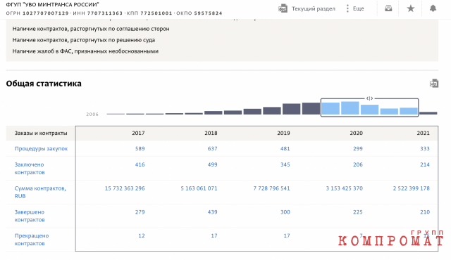Click the Текущий раздел label

tap(314, 8)
